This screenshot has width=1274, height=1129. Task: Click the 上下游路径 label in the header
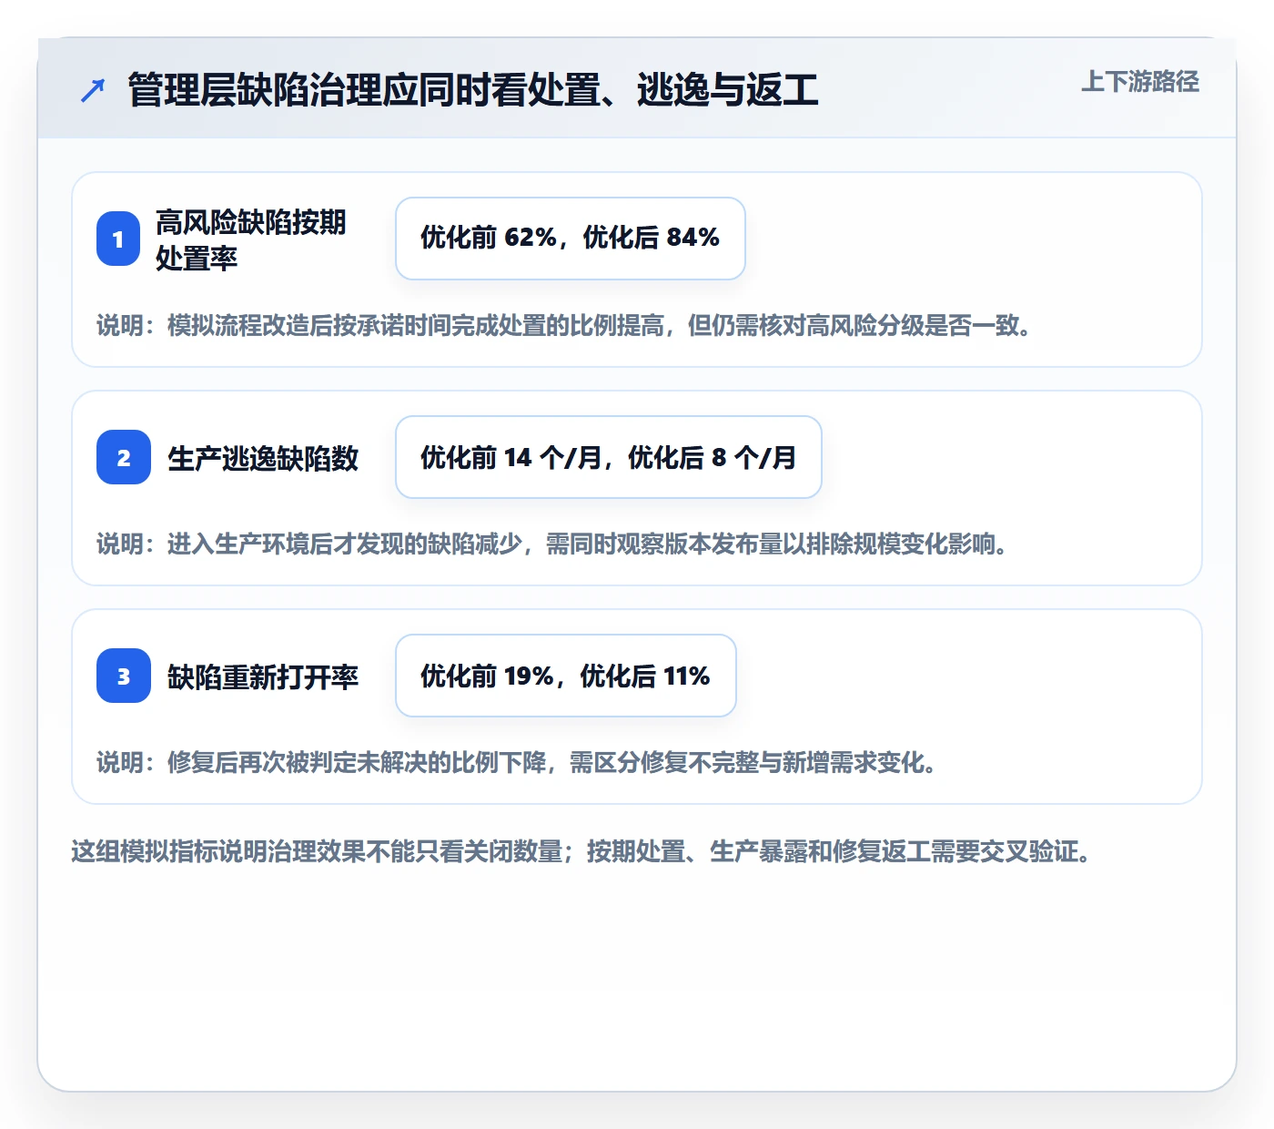pos(1140,82)
